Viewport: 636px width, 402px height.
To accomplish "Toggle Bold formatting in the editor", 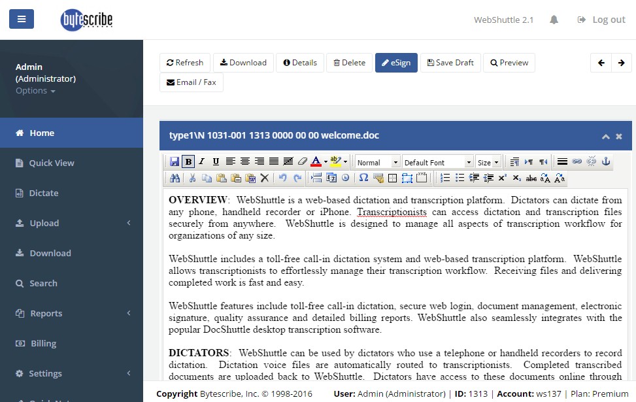I will coord(188,161).
